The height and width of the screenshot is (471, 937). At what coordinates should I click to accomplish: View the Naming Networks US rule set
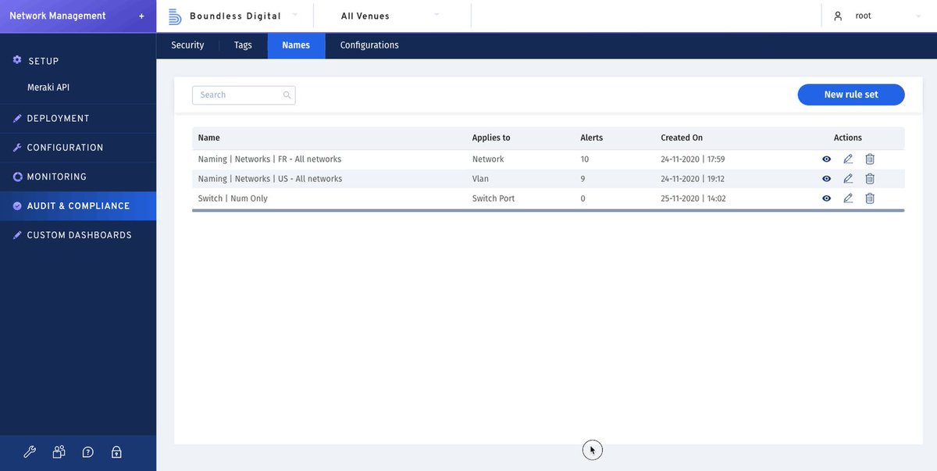click(826, 179)
